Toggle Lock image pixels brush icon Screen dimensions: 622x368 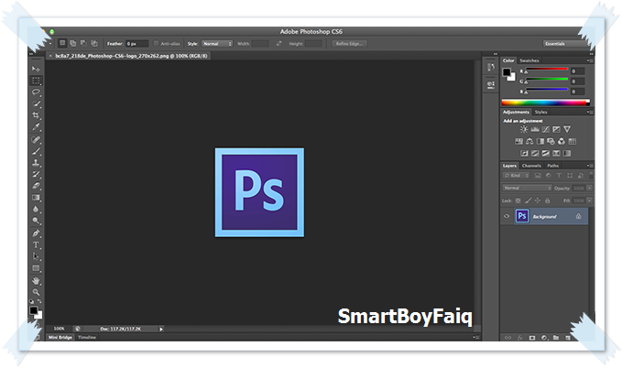(528, 200)
